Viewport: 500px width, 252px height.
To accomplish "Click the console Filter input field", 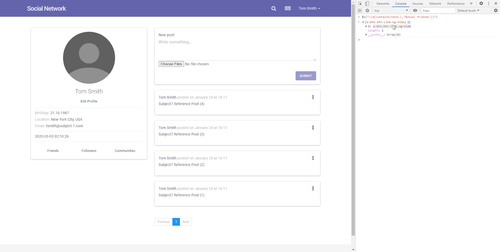I will (x=438, y=11).
